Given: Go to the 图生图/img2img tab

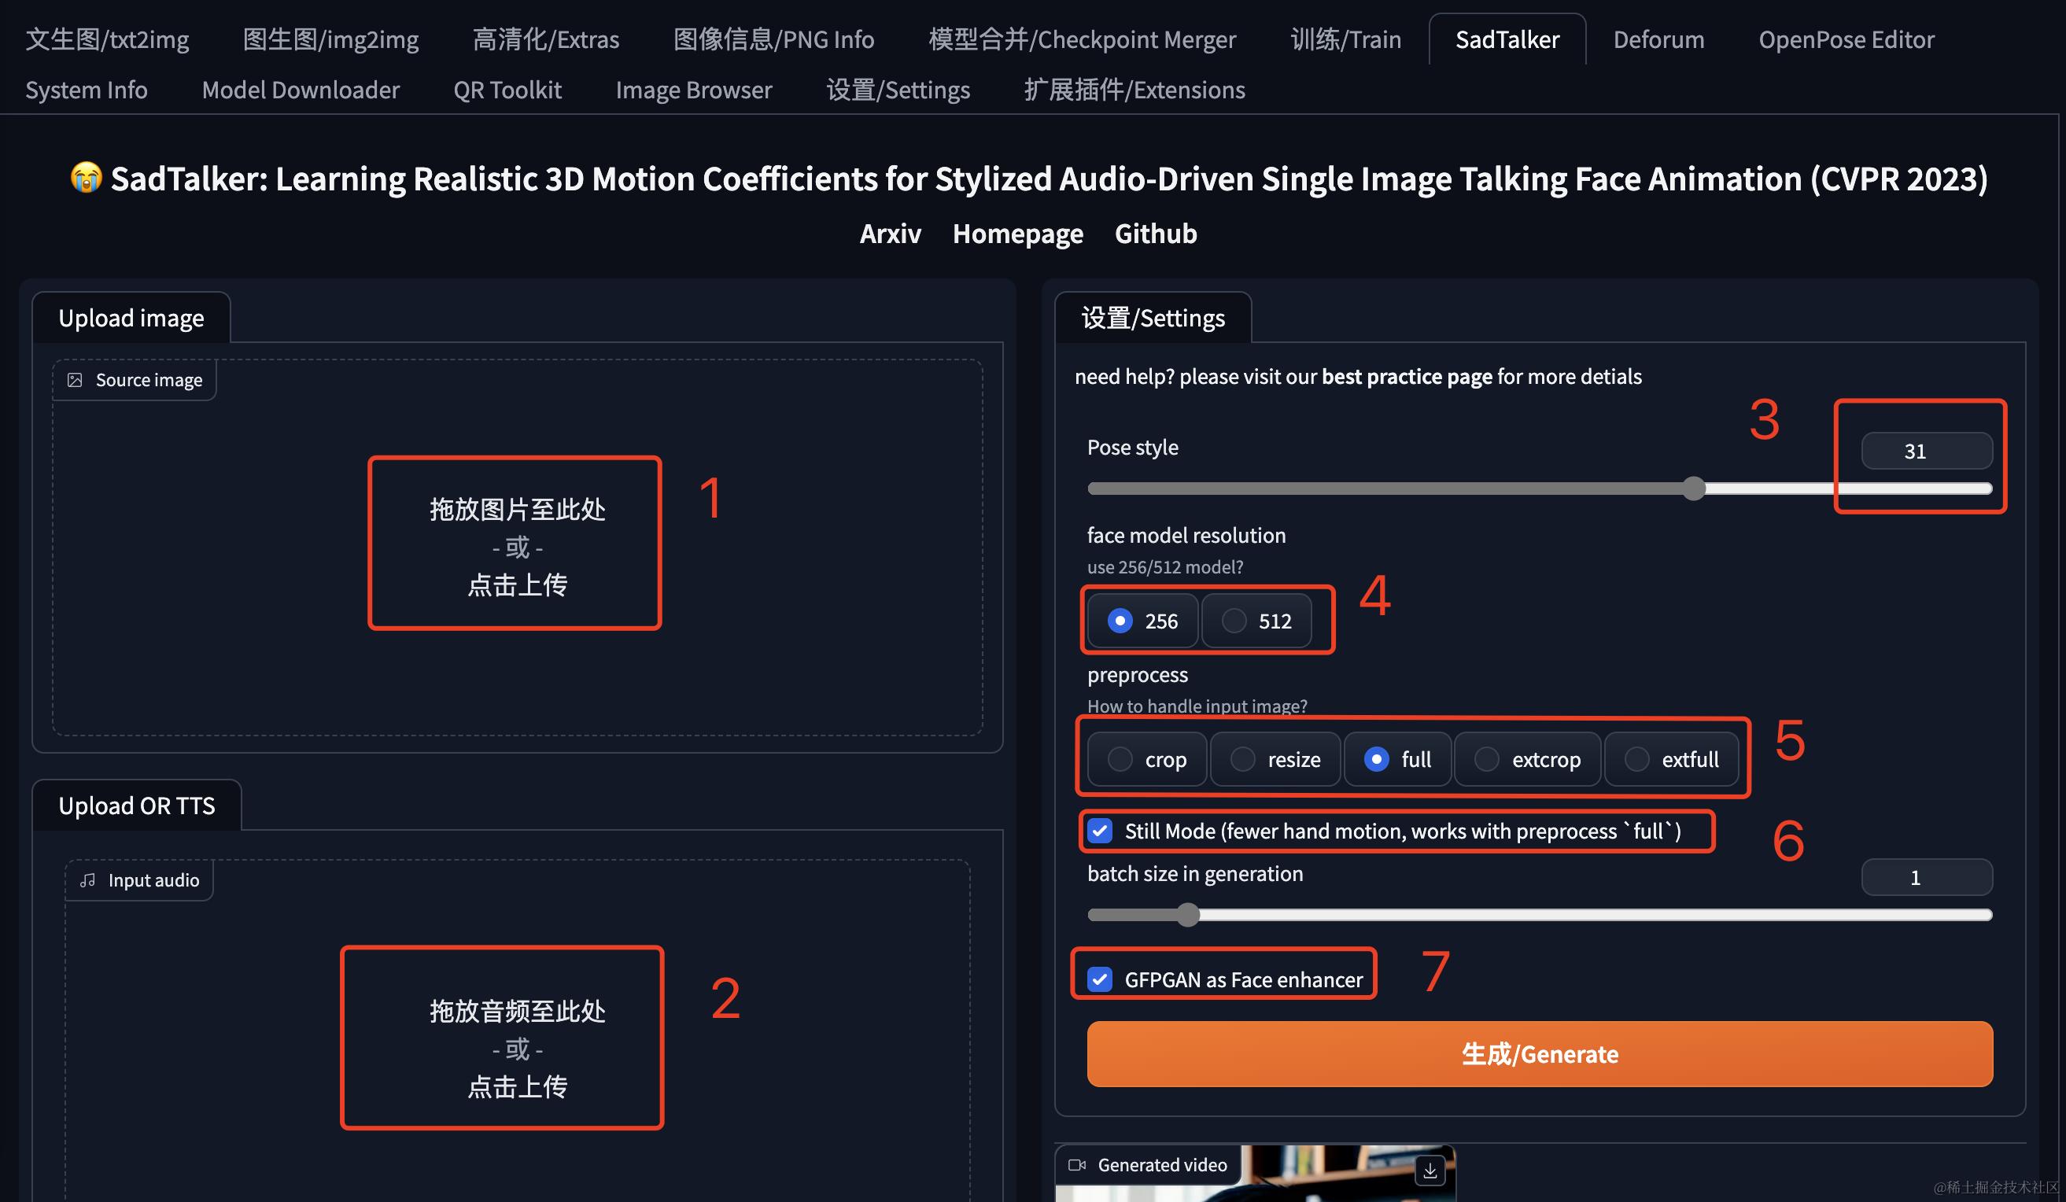Looking at the screenshot, I should point(330,39).
